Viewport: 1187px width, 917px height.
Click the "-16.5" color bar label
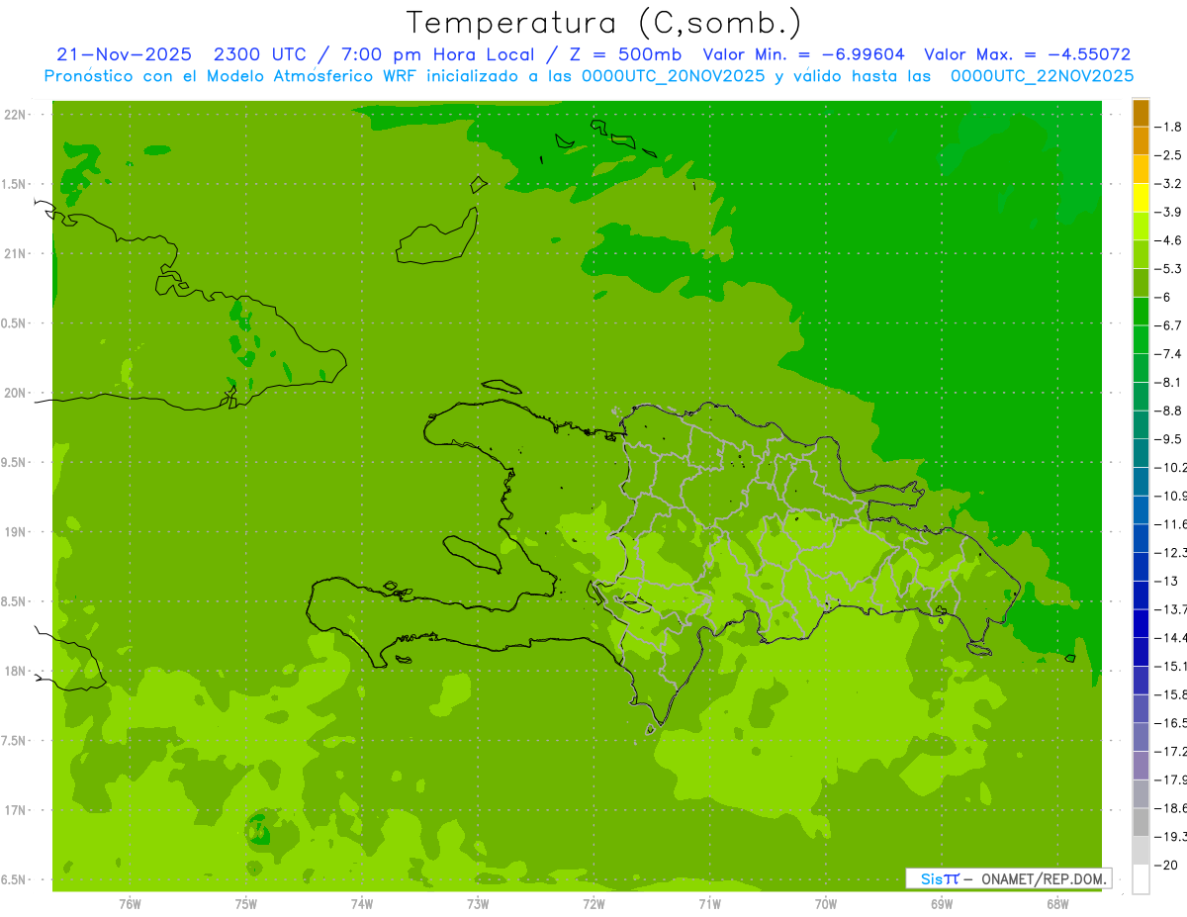pos(1171,723)
